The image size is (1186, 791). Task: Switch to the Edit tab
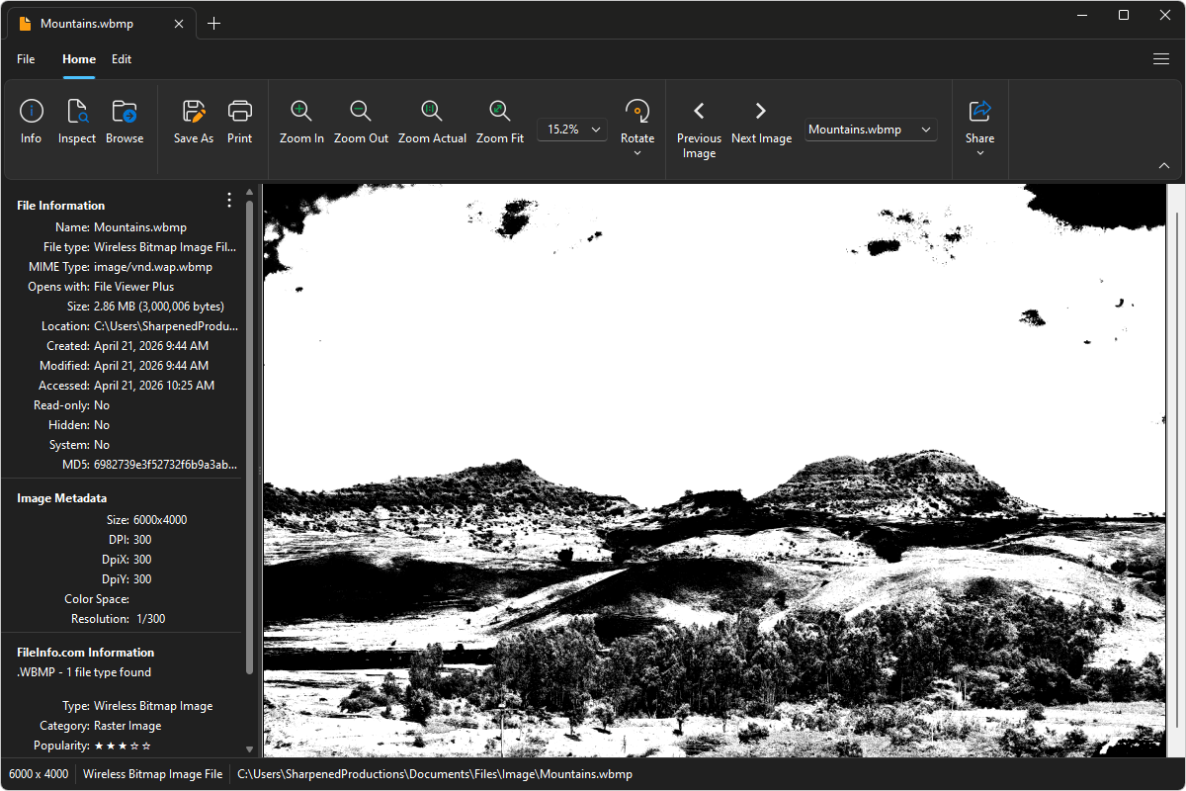pyautogui.click(x=122, y=59)
